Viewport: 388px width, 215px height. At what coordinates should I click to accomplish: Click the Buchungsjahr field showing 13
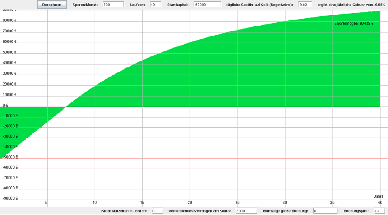pyautogui.click(x=379, y=211)
